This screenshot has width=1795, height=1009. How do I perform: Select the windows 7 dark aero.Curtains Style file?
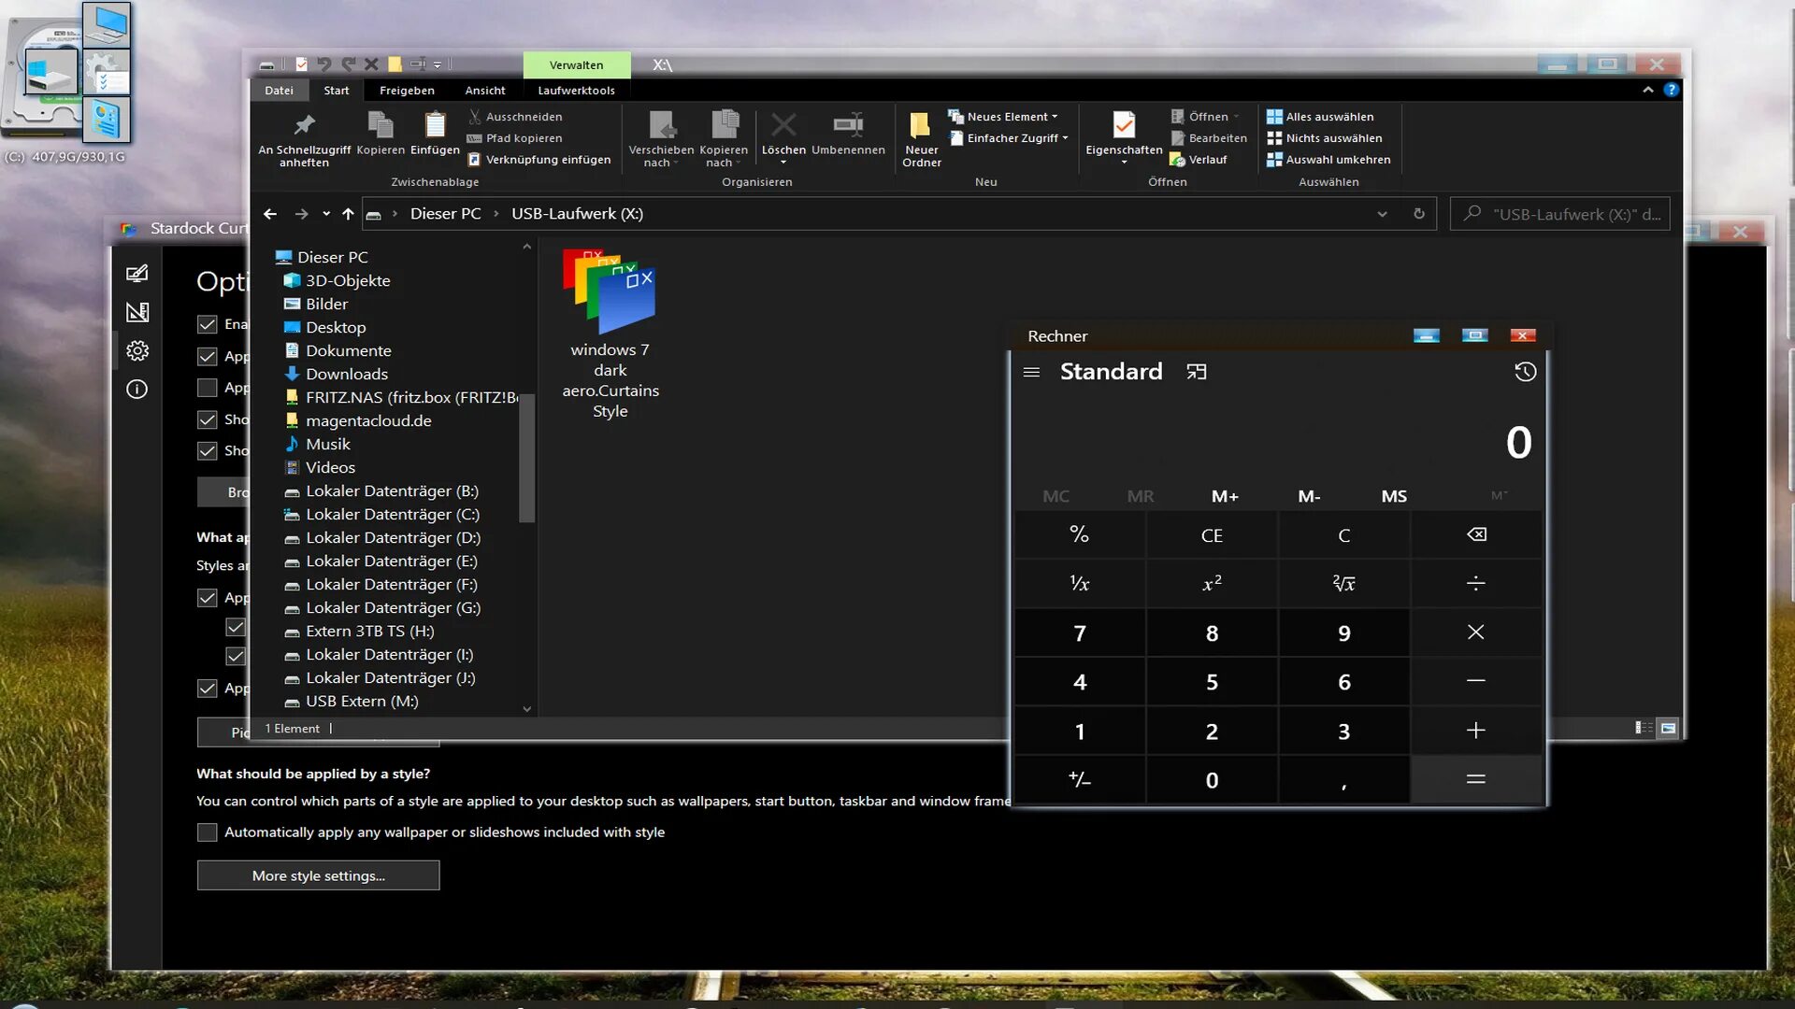(610, 294)
